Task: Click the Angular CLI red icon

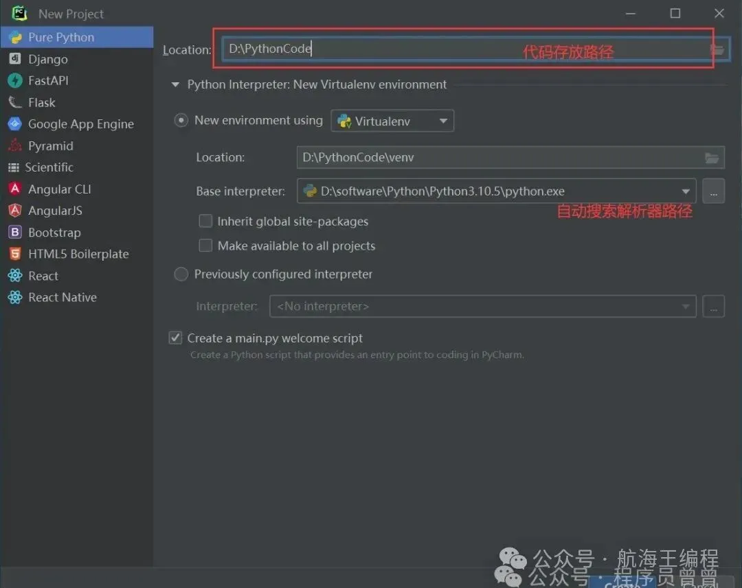Action: (x=15, y=189)
